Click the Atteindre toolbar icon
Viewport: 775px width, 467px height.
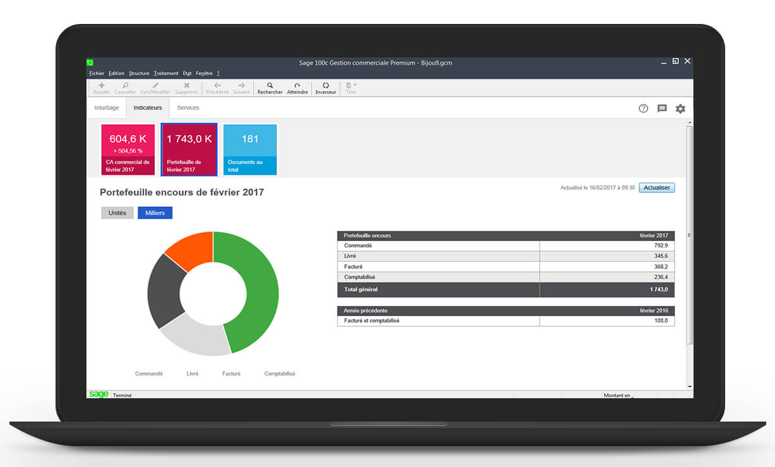pyautogui.click(x=297, y=85)
